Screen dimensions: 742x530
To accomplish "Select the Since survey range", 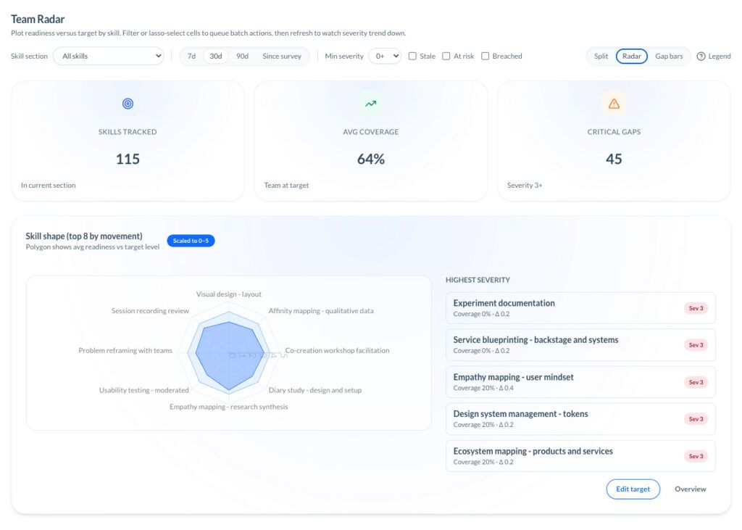I will pos(282,56).
